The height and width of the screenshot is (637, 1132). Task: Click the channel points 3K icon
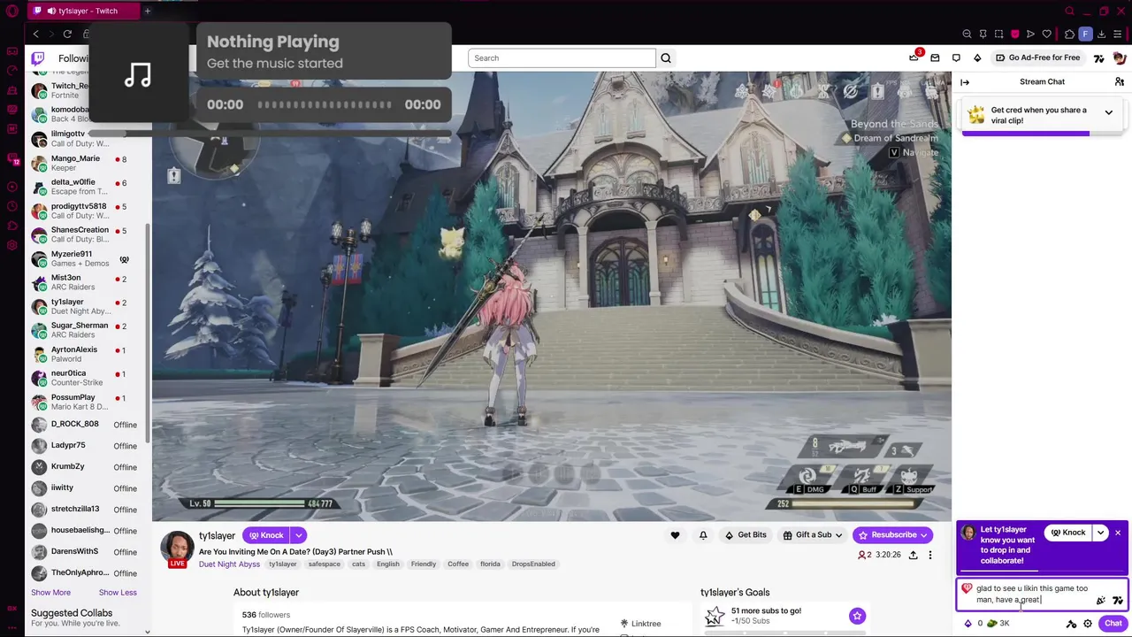[x=998, y=623]
